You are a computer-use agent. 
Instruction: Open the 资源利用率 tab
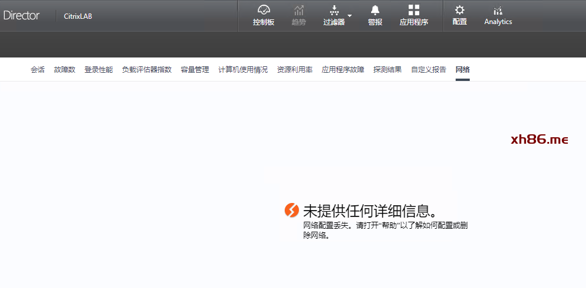click(x=295, y=70)
